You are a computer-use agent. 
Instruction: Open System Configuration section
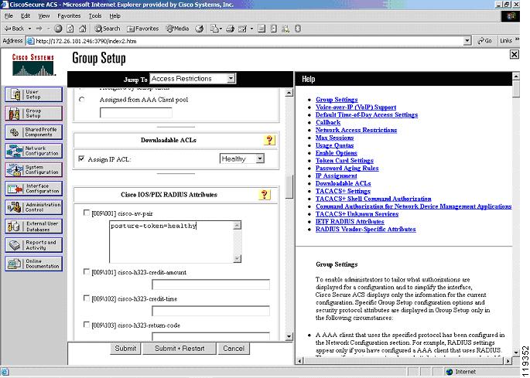[x=33, y=169]
